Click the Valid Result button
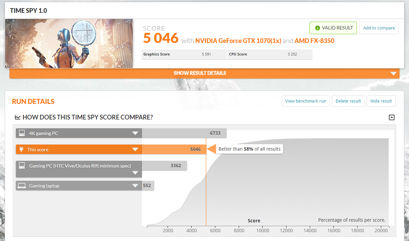 pyautogui.click(x=333, y=28)
